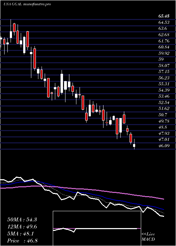Click the 47.93 price axis label

[x=164, y=133]
